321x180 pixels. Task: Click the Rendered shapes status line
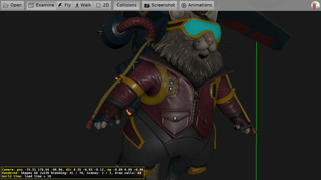point(72,173)
